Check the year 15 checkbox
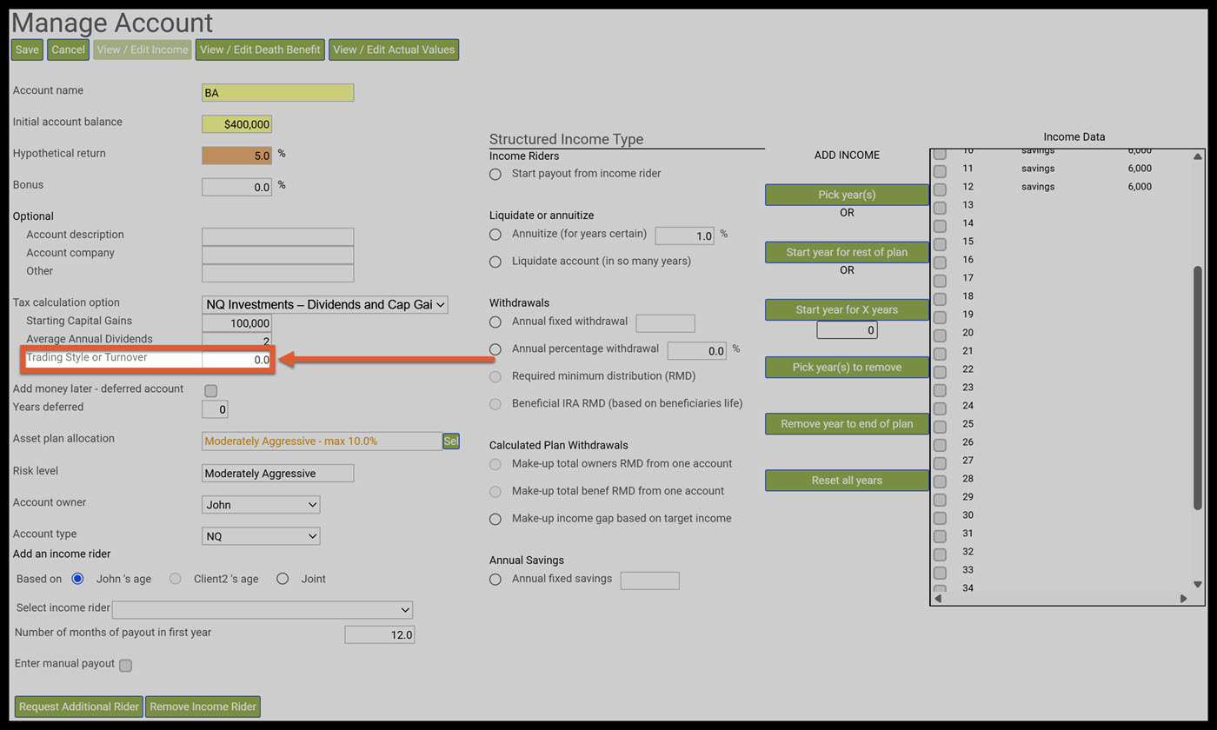Screen dimensions: 1217x730 pyautogui.click(x=940, y=243)
